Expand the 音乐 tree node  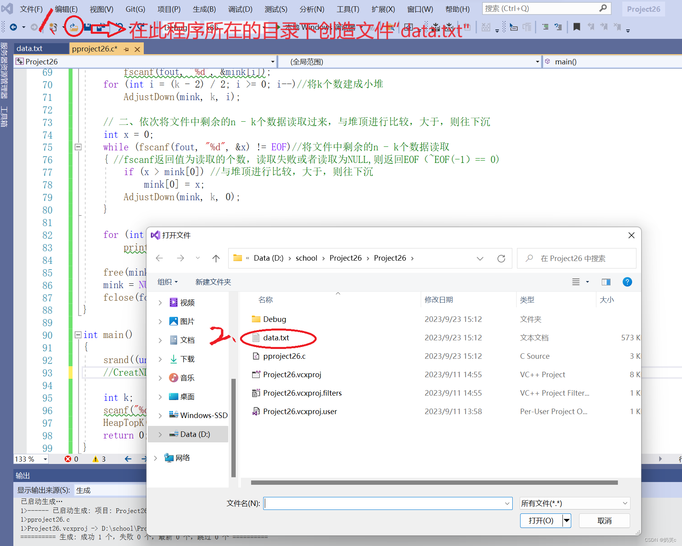pos(160,378)
